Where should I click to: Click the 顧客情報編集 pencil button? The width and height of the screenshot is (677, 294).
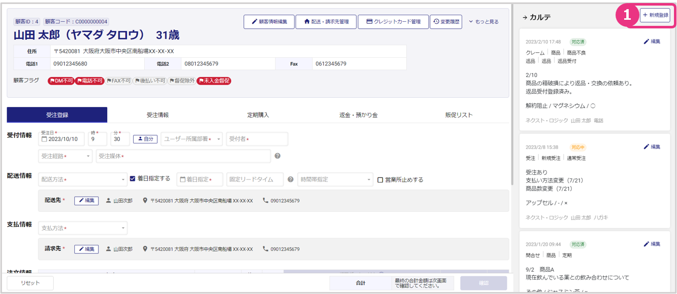click(269, 22)
